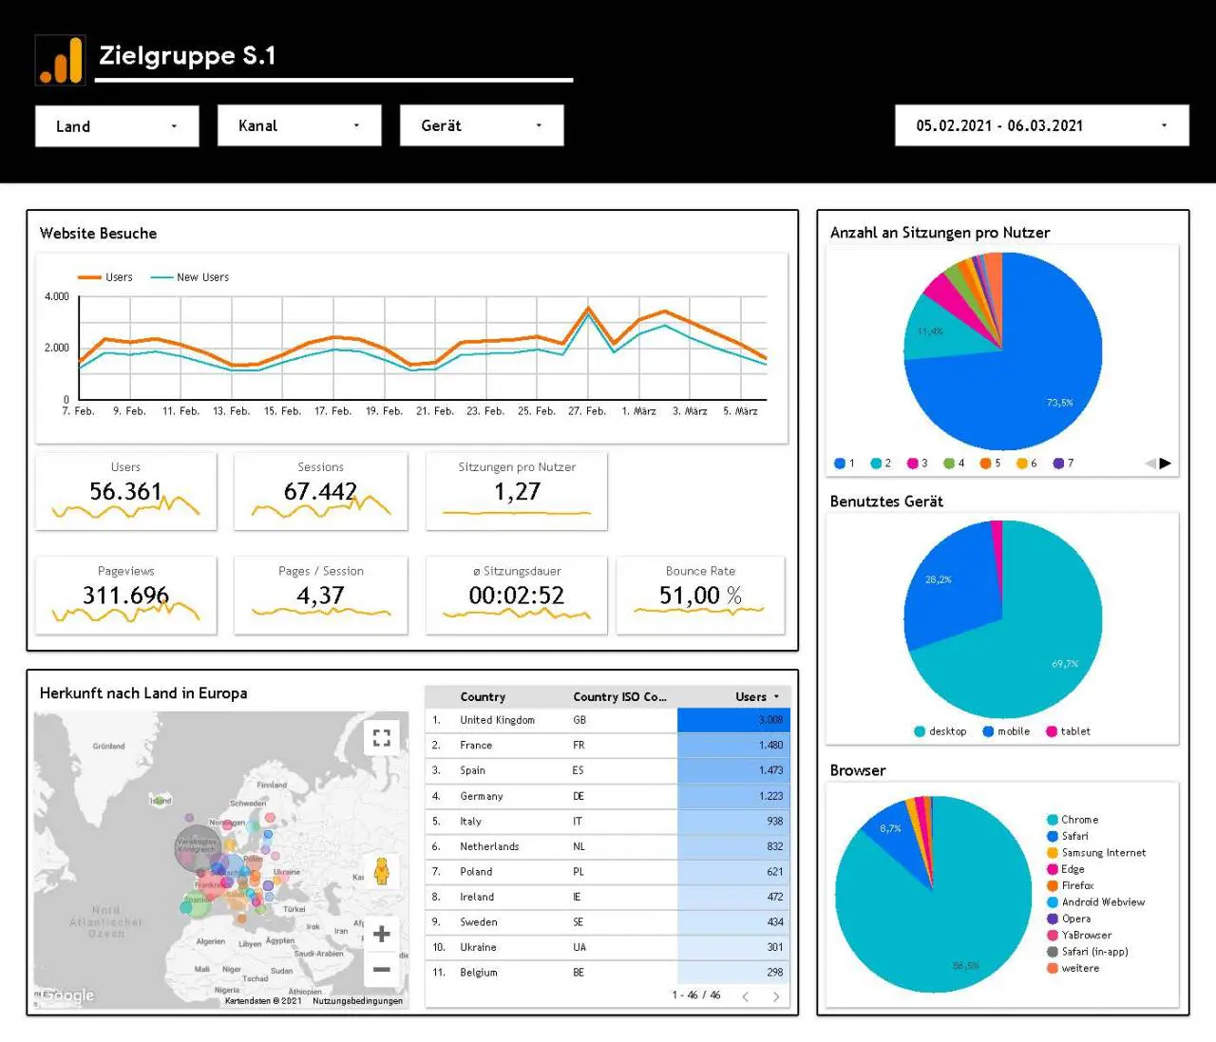Open the Kanal dropdown filter
The width and height of the screenshot is (1216, 1042).
[299, 125]
